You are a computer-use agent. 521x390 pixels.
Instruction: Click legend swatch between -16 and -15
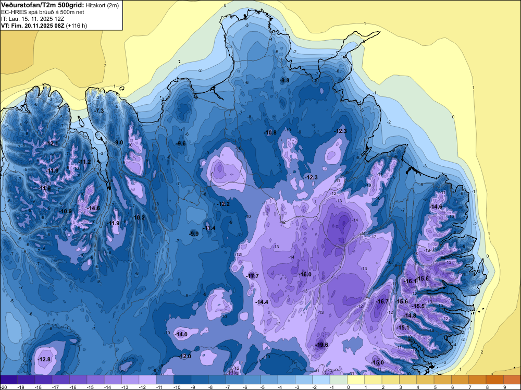click(78, 380)
